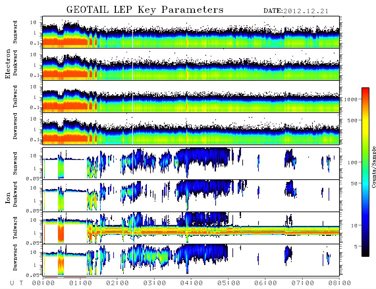The image size is (376, 289).
Task: Click the rainbow color scale bar
Action: [x=365, y=172]
